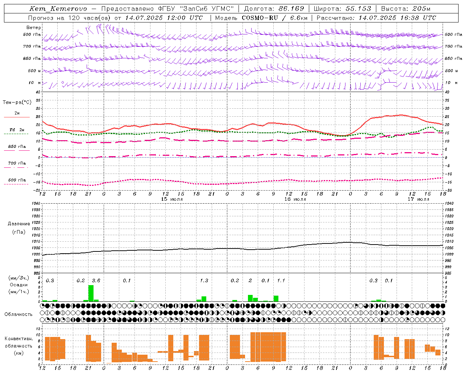Click the '(гПа)' pressure unit label
Screen dimensions: 464x371
click(x=19, y=232)
